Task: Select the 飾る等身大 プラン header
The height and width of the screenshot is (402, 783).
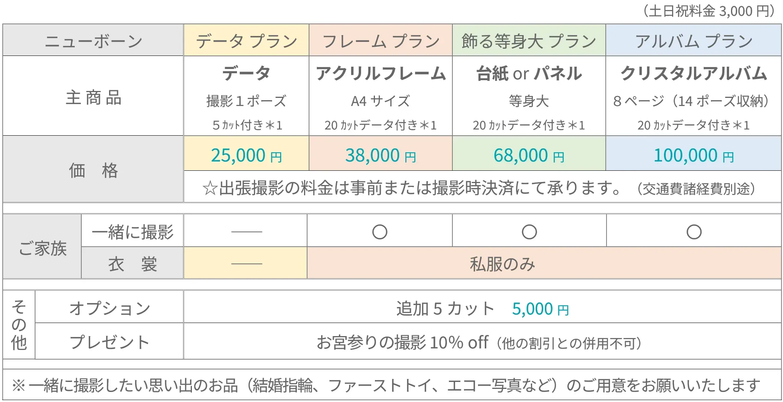Action: [529, 41]
